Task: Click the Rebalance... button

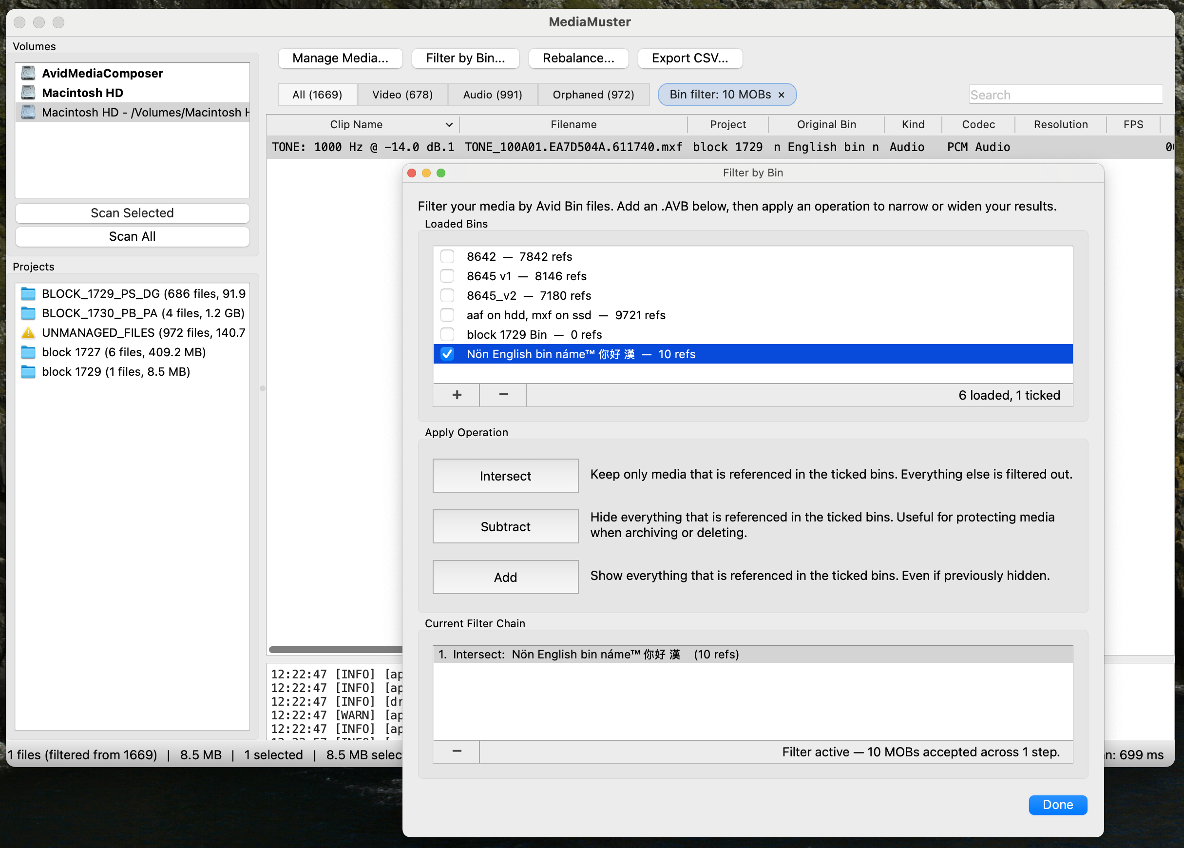Action: pyautogui.click(x=578, y=58)
